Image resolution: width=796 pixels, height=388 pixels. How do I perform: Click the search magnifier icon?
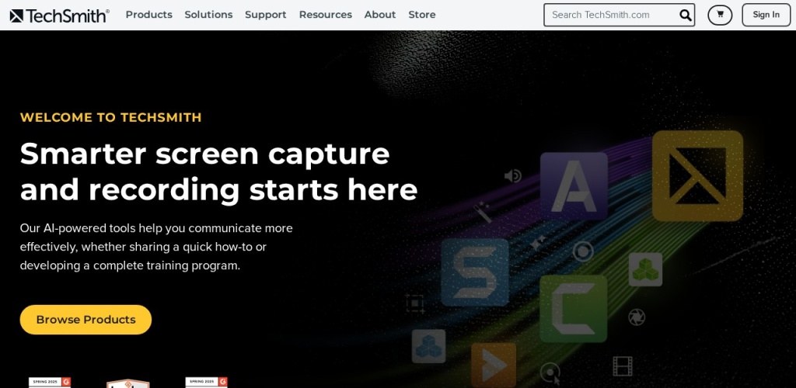(x=686, y=16)
